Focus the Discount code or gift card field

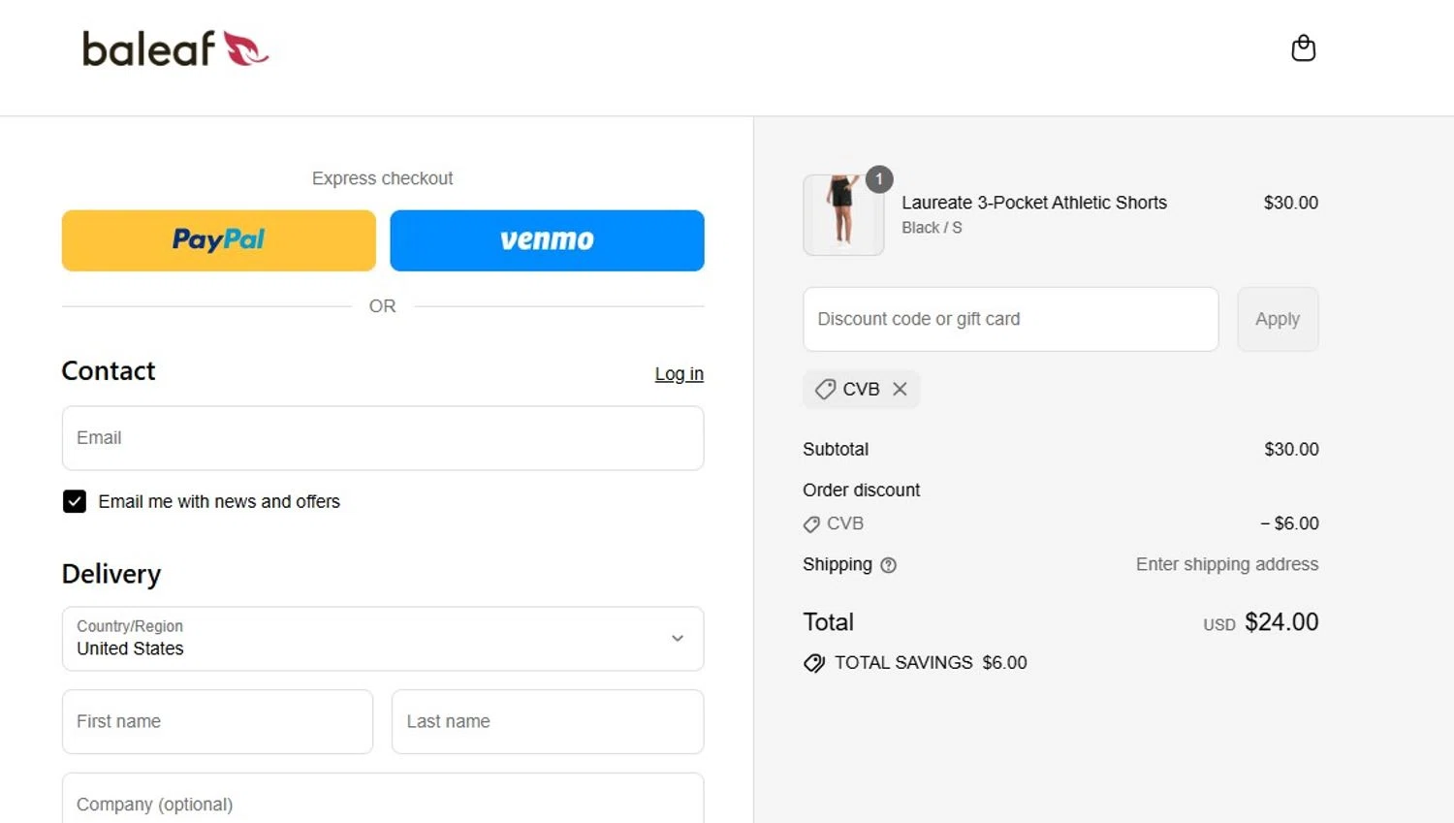[x=1010, y=319]
